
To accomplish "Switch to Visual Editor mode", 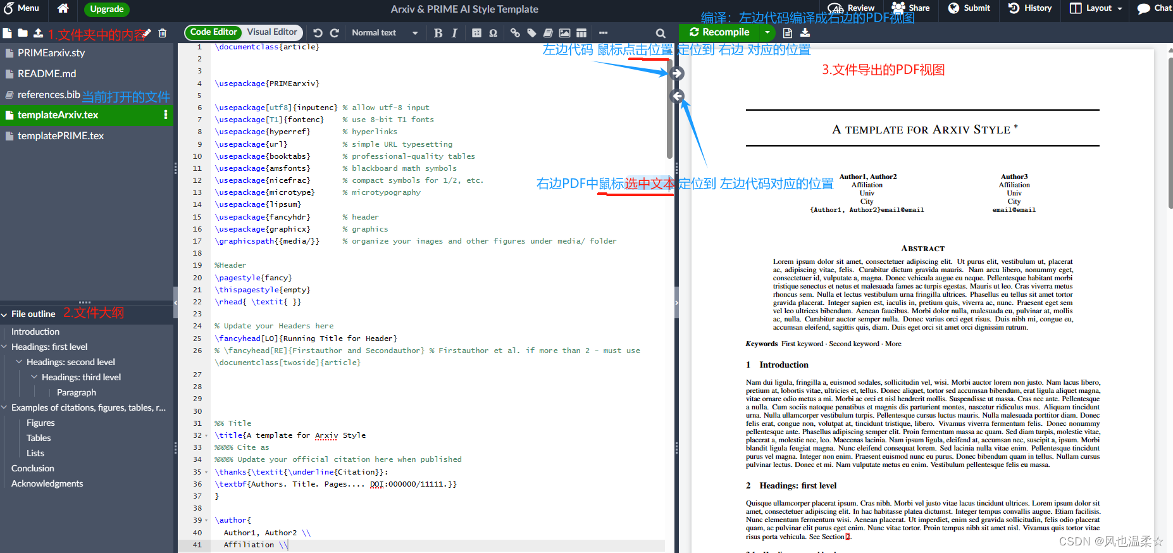I will pyautogui.click(x=272, y=32).
